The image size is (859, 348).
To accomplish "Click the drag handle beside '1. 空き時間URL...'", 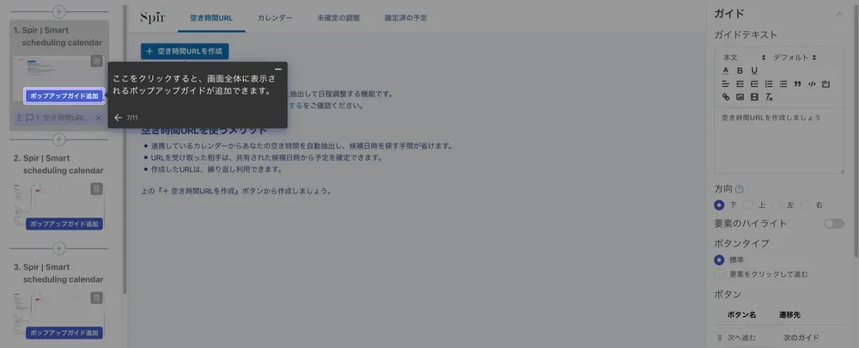I will point(19,118).
